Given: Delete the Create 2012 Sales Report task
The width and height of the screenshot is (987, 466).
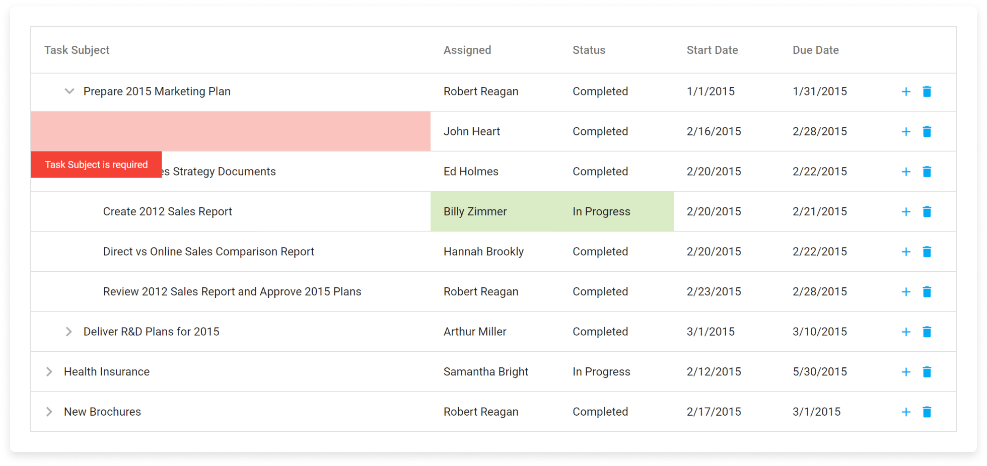Looking at the screenshot, I should [x=927, y=212].
